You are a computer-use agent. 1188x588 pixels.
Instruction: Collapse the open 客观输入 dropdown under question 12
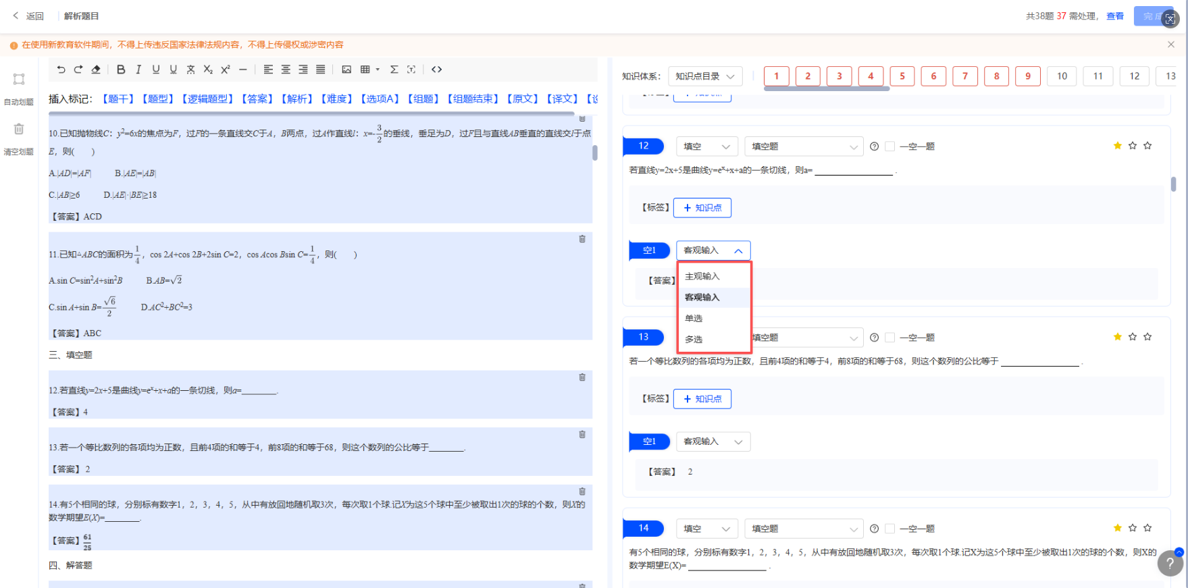[x=713, y=250]
